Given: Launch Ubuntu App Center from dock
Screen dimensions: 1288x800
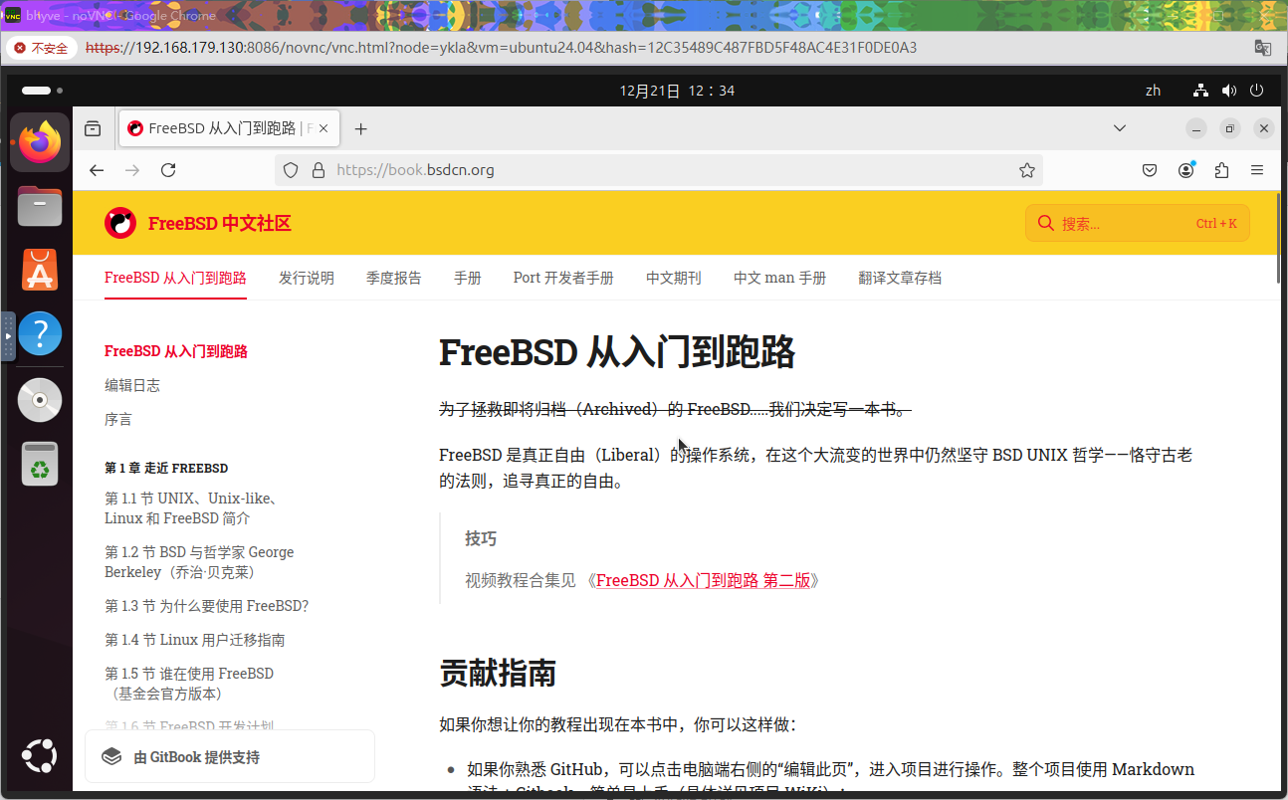Looking at the screenshot, I should point(40,271).
